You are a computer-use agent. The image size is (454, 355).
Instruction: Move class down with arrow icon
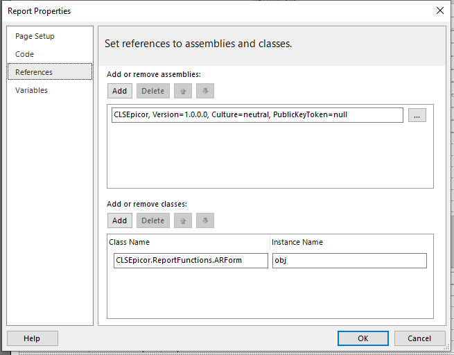pyautogui.click(x=205, y=220)
